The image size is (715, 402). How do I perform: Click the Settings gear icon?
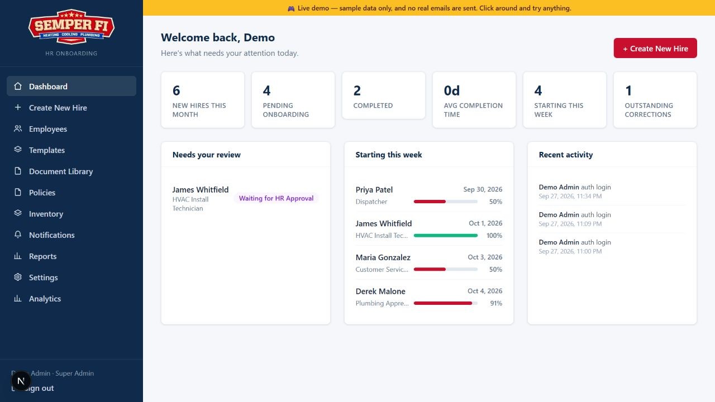[x=18, y=277]
